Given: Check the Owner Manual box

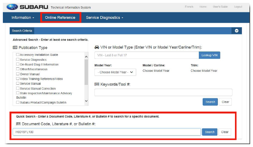Looking at the screenshot, I should point(18,74).
